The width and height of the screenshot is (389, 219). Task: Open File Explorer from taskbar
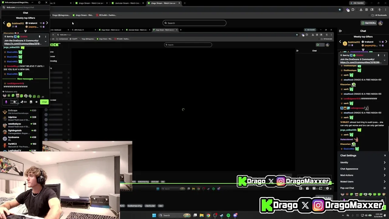201,215
